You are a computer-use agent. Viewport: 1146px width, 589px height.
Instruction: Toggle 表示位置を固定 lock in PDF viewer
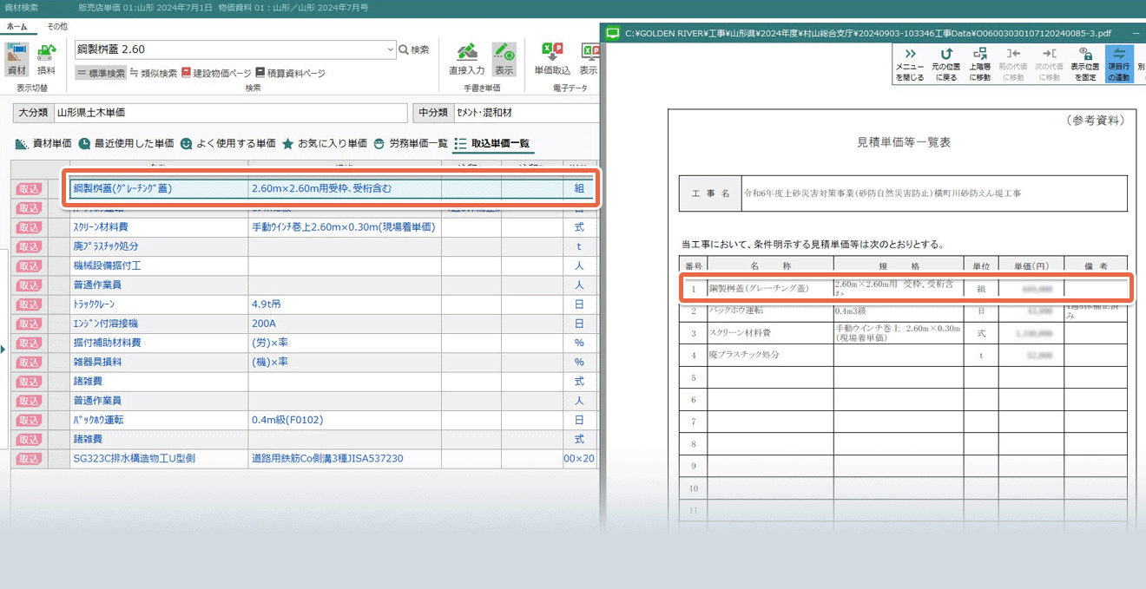coord(1085,64)
